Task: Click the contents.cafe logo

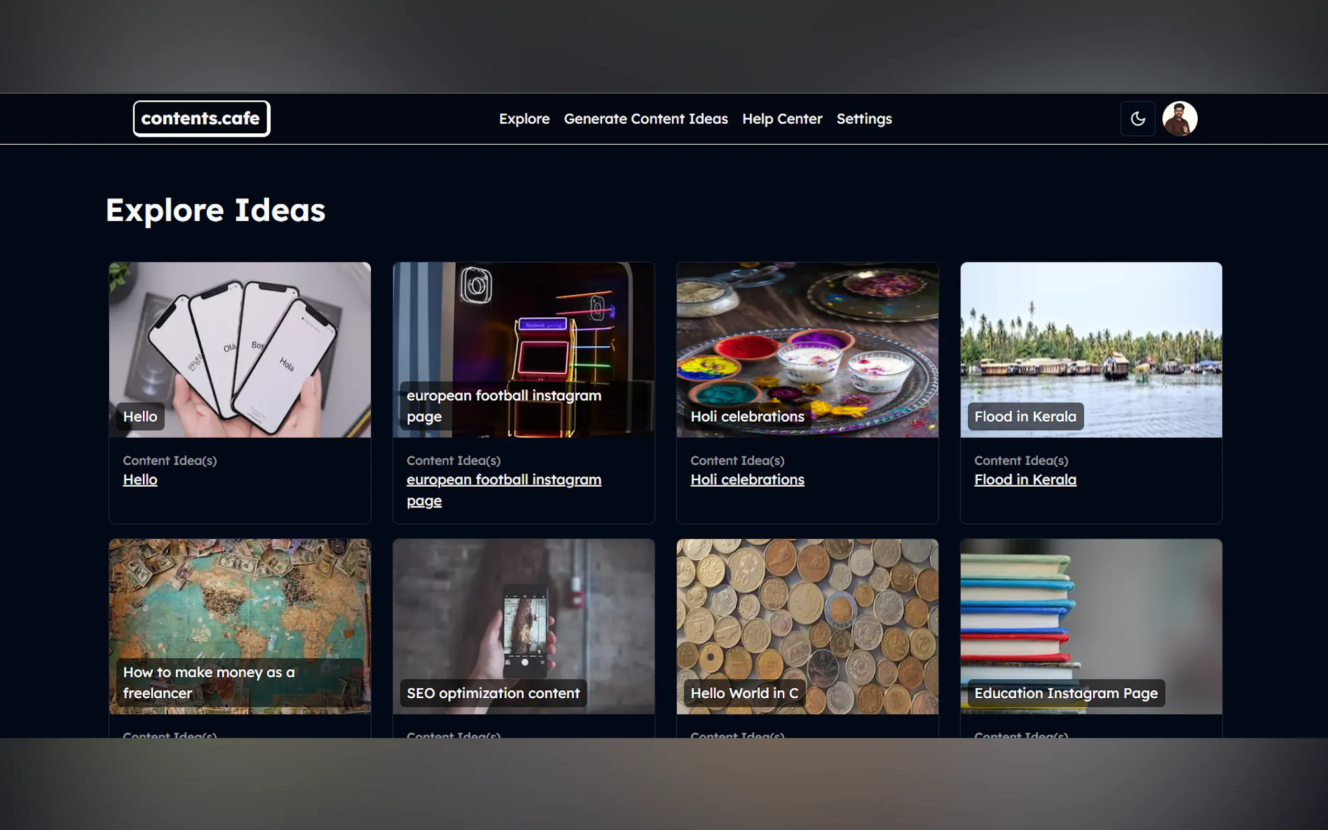Action: pos(201,119)
